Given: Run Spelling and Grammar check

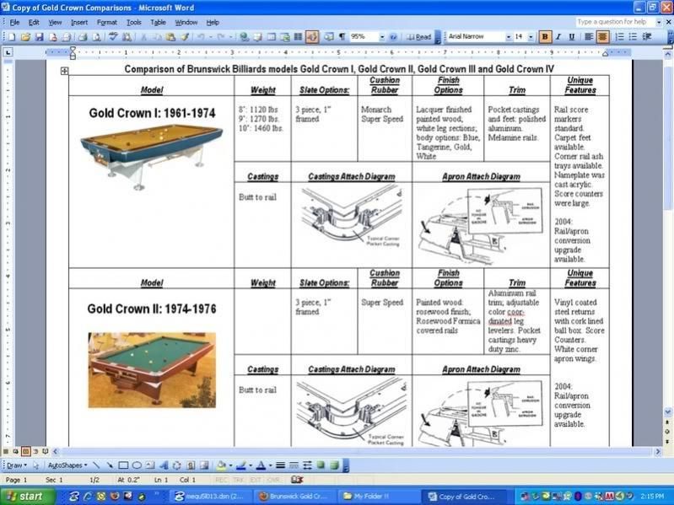Looking at the screenshot, I should [113, 37].
